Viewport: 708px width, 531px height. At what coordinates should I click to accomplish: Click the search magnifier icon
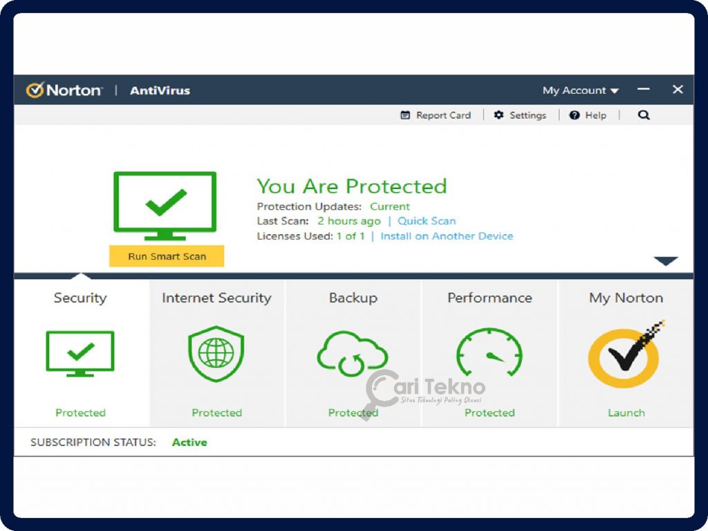coord(644,115)
